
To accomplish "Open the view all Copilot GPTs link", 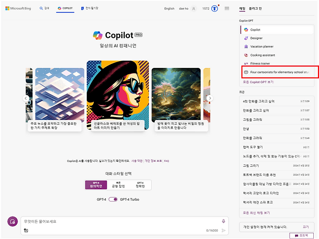I will pos(258,82).
